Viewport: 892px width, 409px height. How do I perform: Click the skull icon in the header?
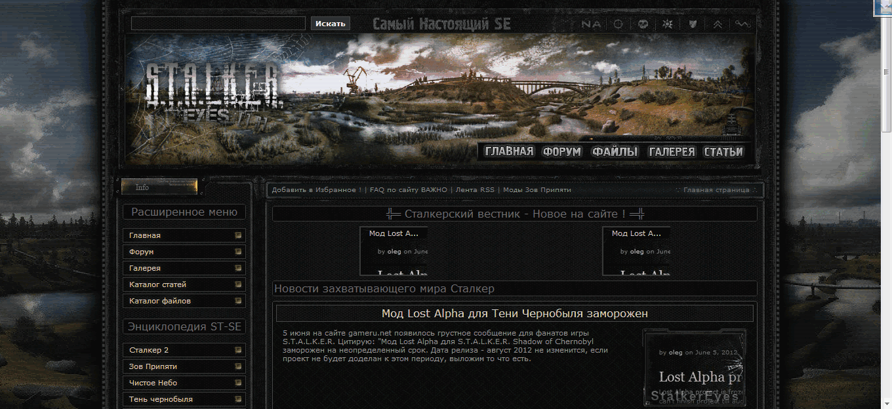coord(643,24)
